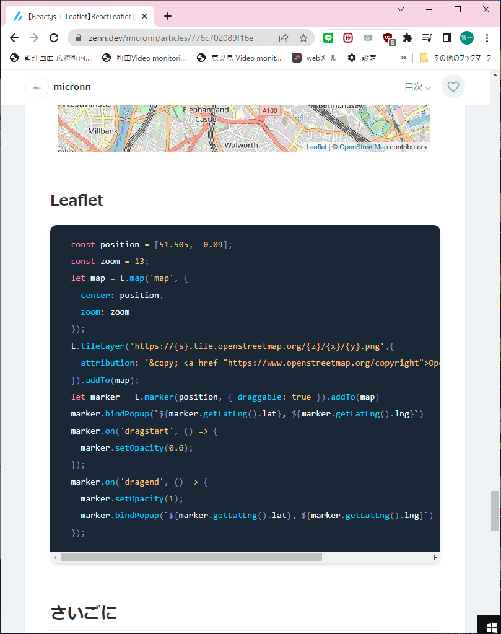Click the code block horizontal scrollbar

(191, 557)
